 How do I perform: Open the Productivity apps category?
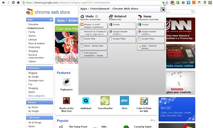click(x=34, y=47)
